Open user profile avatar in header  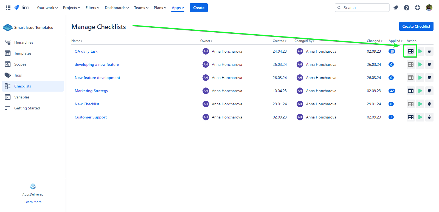pyautogui.click(x=429, y=8)
